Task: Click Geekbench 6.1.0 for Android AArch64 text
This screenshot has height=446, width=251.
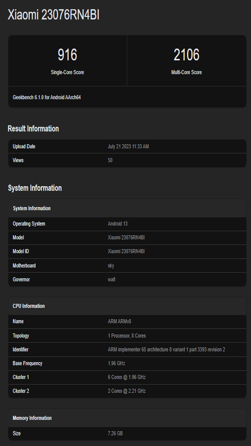Action: coord(47,97)
